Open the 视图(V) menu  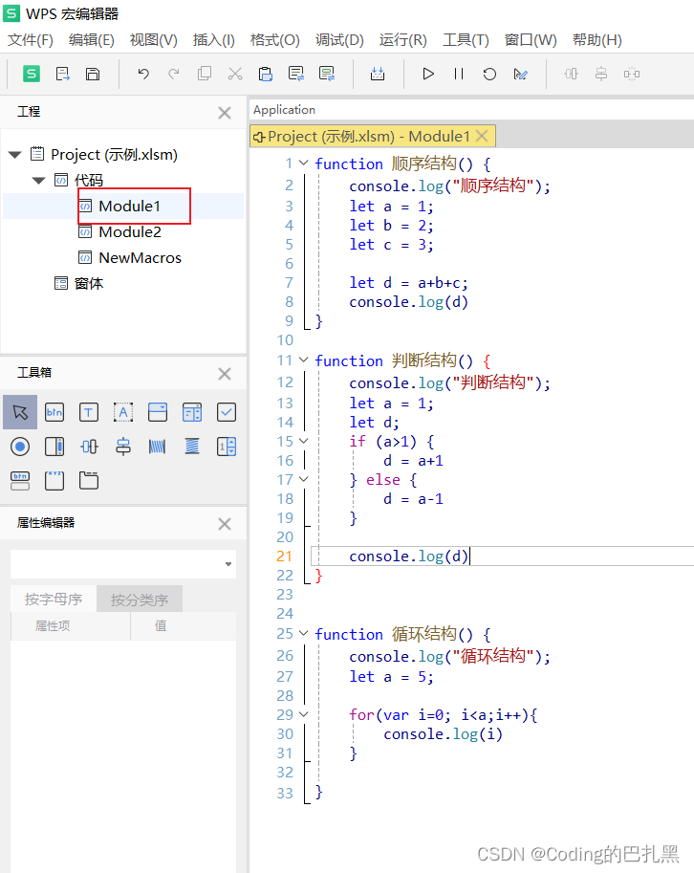[x=154, y=40]
